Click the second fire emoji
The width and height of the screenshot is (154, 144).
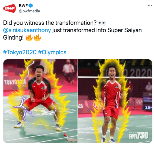pos(37,37)
